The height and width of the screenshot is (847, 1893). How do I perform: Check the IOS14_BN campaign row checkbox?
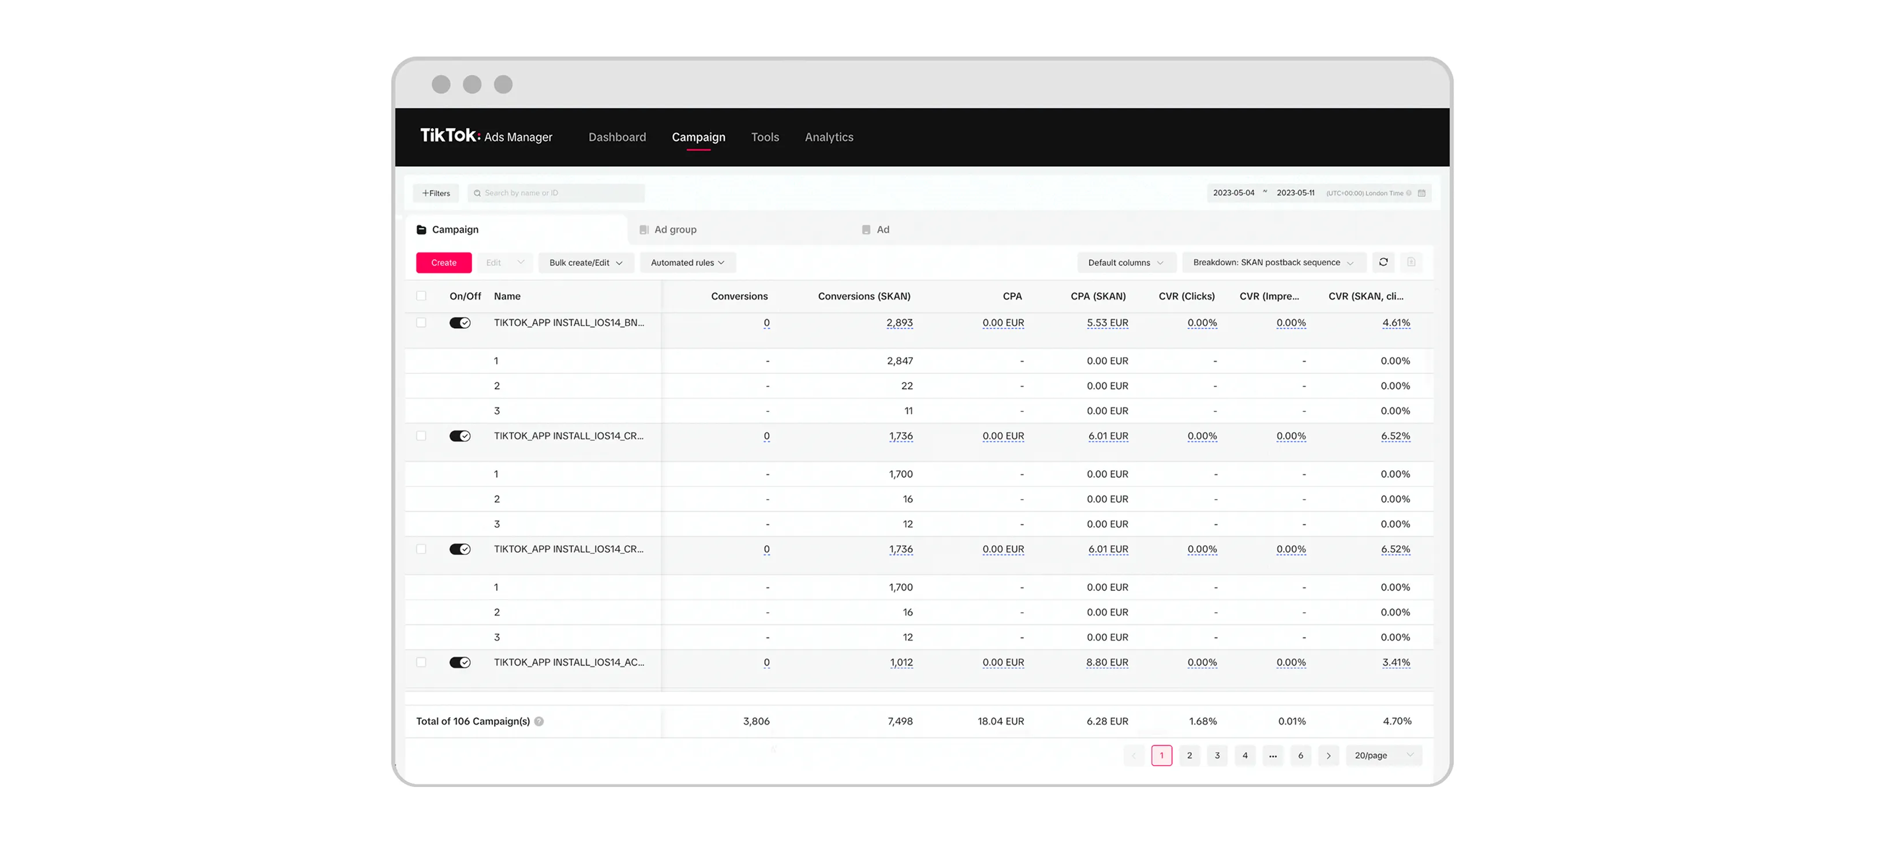click(421, 323)
